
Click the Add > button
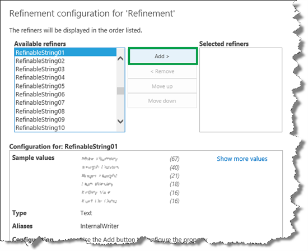coord(162,56)
